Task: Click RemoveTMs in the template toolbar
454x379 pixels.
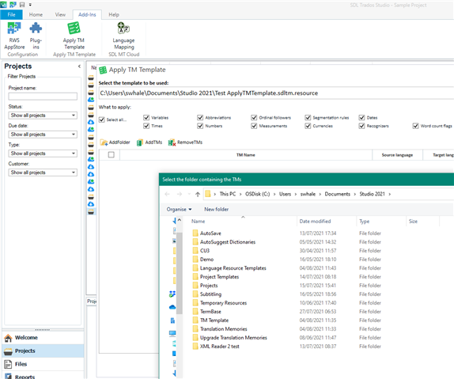Action: tap(185, 142)
